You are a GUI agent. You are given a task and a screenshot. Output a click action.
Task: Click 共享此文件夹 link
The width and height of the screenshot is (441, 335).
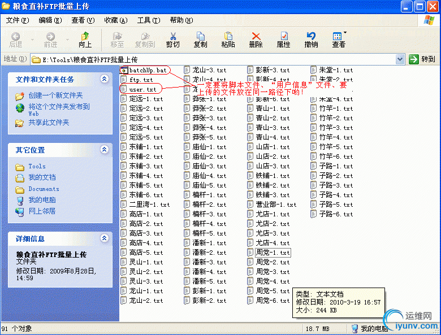point(49,123)
